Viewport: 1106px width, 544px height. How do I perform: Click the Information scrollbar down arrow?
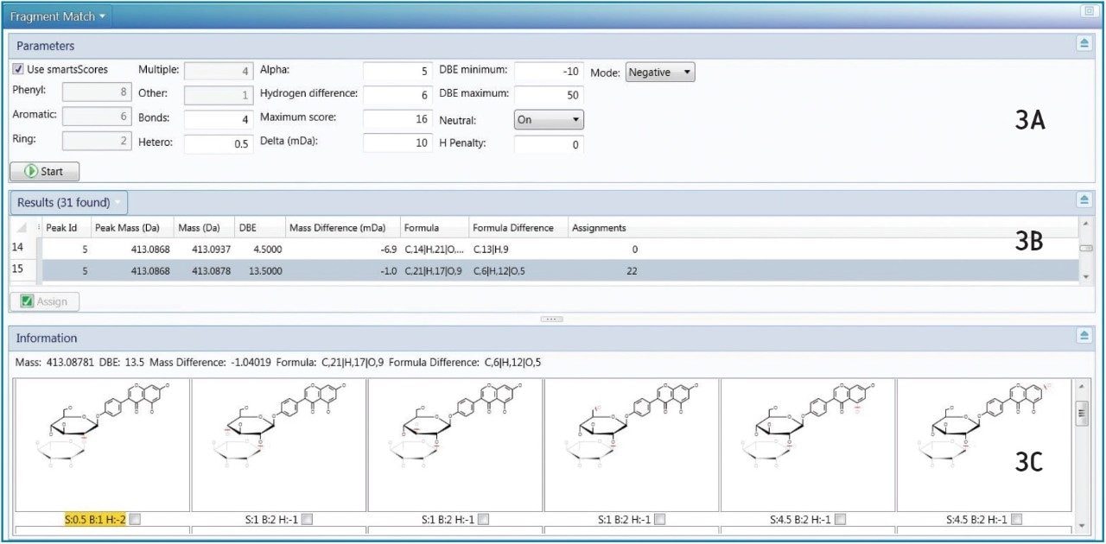pyautogui.click(x=1080, y=524)
